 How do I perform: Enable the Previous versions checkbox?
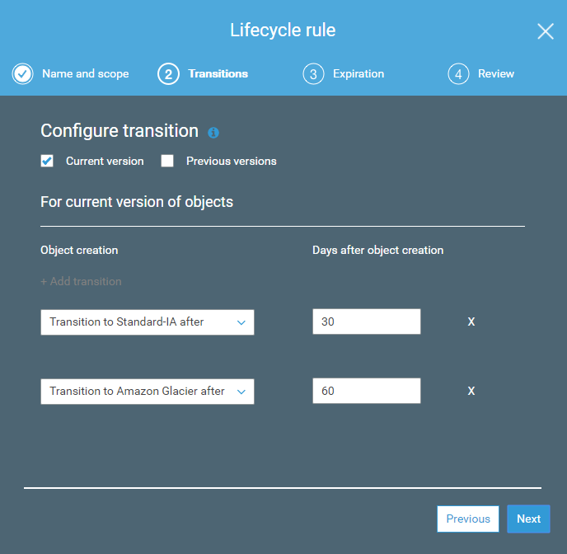[167, 161]
